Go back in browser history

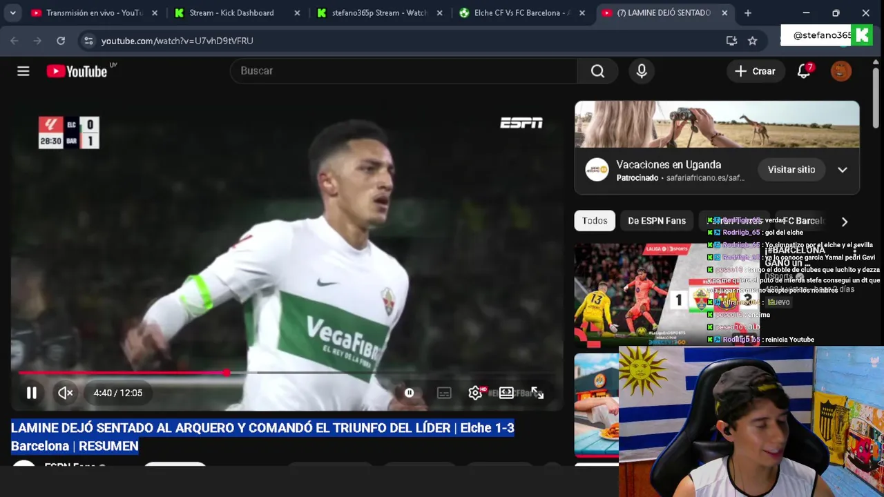pos(15,41)
